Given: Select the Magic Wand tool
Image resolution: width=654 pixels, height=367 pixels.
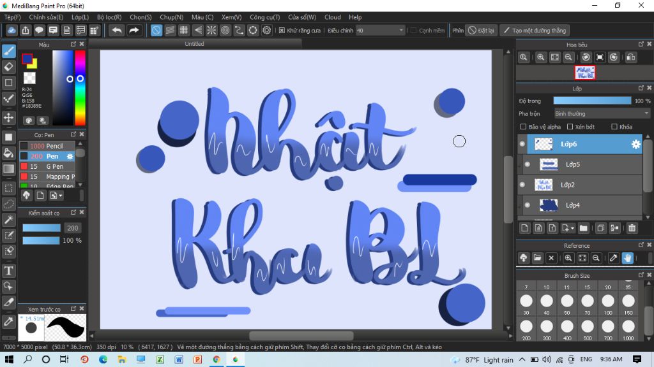Looking at the screenshot, I should click(x=9, y=220).
